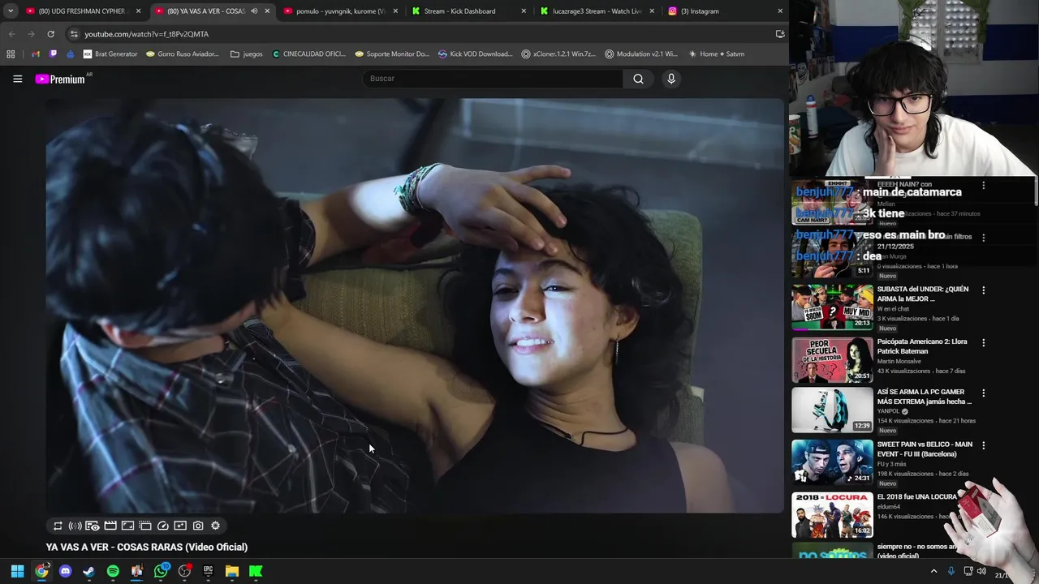Open SUBASTA del UNDER video thumbnail
Viewport: 1039px width, 584px height.
point(832,307)
